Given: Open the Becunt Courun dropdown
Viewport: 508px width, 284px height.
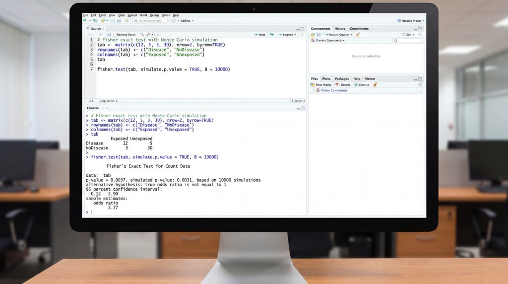Looking at the screenshot, I should click(338, 34).
